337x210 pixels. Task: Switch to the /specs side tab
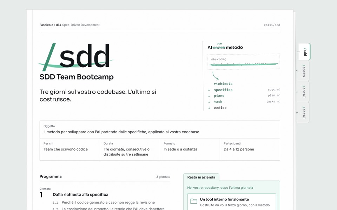click(303, 70)
